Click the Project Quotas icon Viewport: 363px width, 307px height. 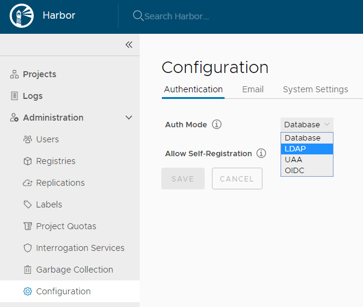tap(28, 226)
